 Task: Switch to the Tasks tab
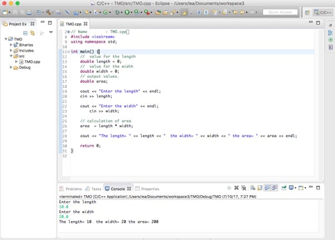tap(93, 189)
